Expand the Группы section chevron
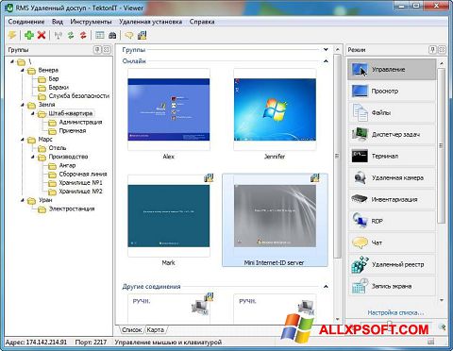453x351 pixels. 326,50
